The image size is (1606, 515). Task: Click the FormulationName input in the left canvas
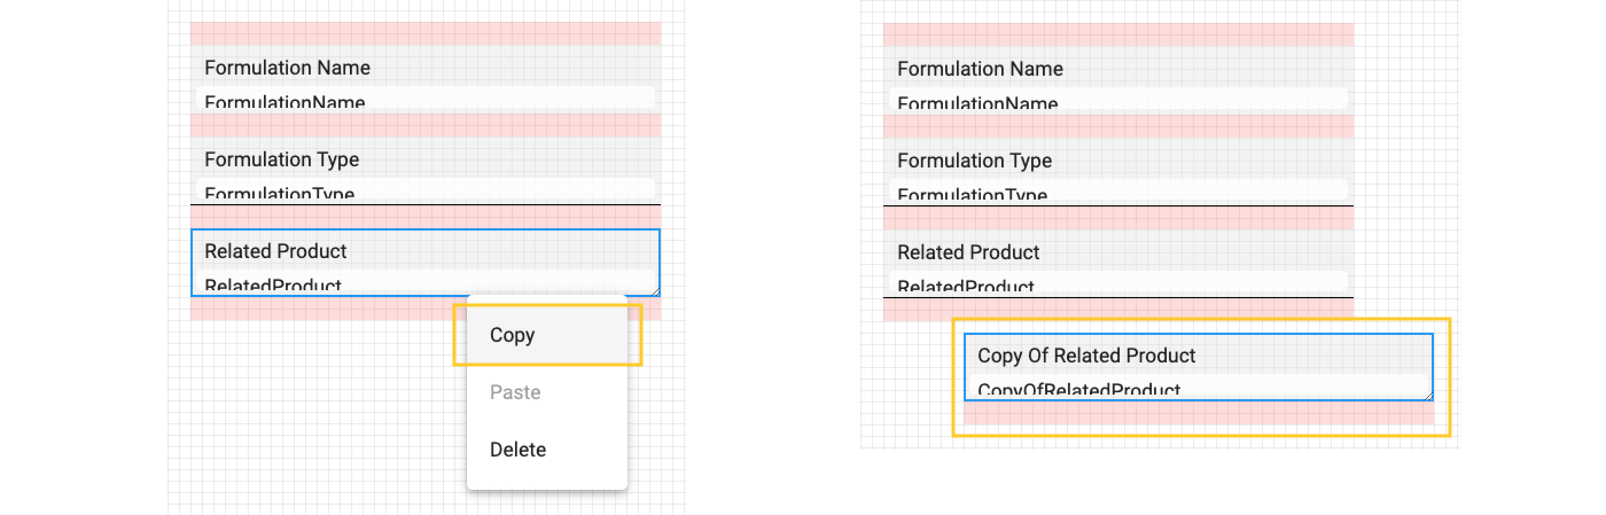click(x=425, y=99)
